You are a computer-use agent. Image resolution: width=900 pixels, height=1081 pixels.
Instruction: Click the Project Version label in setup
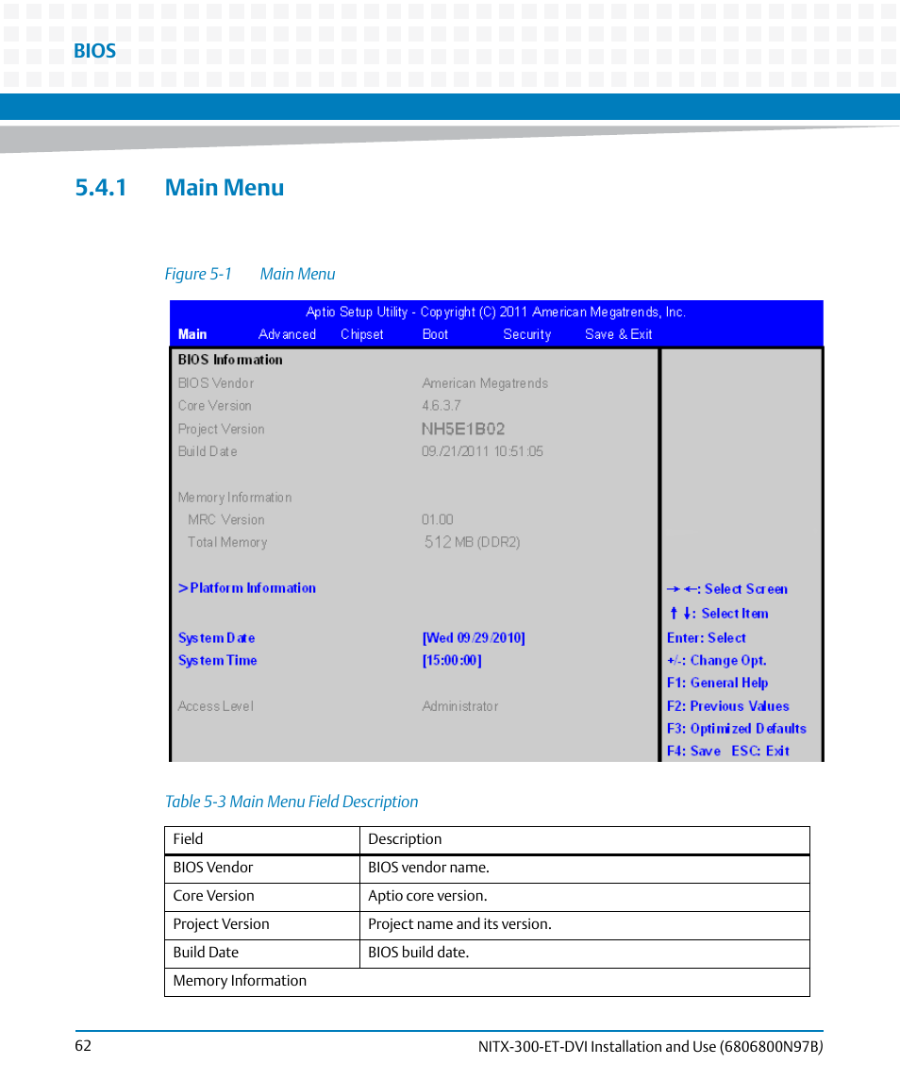[x=221, y=430]
